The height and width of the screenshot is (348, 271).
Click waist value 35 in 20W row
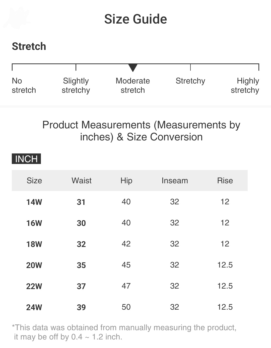[81, 265]
